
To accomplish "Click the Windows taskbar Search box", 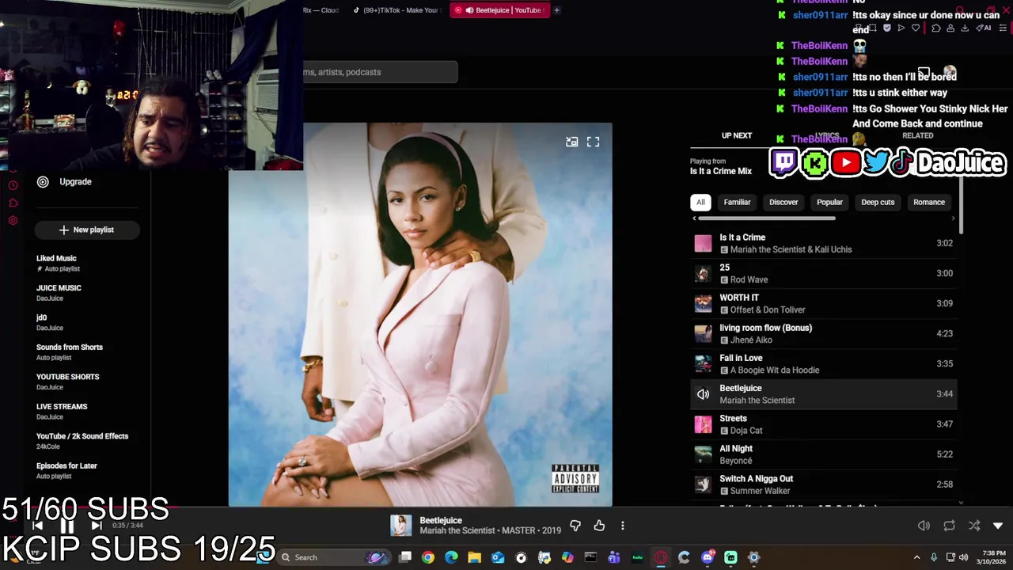I will coord(335,557).
